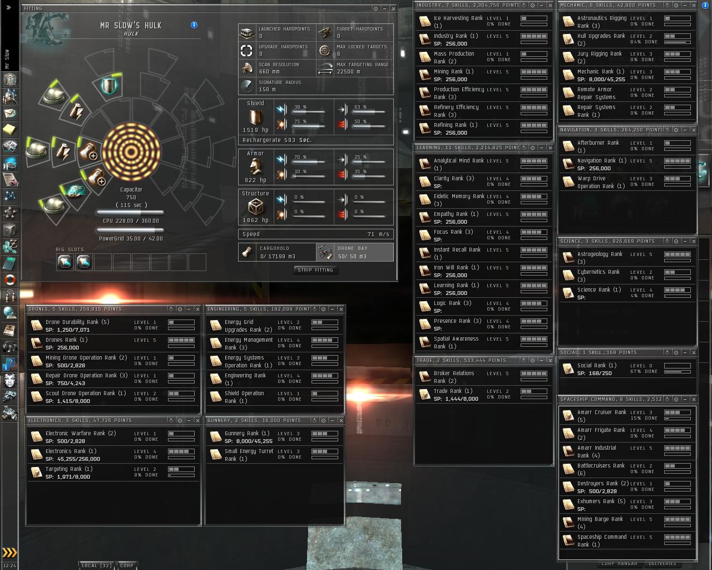Select the Jury Rigging skill row
Image resolution: width=712 pixels, height=570 pixels.
coord(627,57)
